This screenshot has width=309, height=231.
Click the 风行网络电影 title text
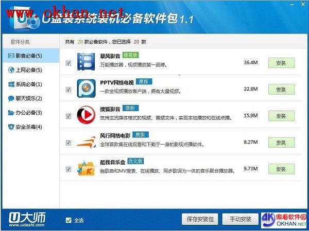115,136
